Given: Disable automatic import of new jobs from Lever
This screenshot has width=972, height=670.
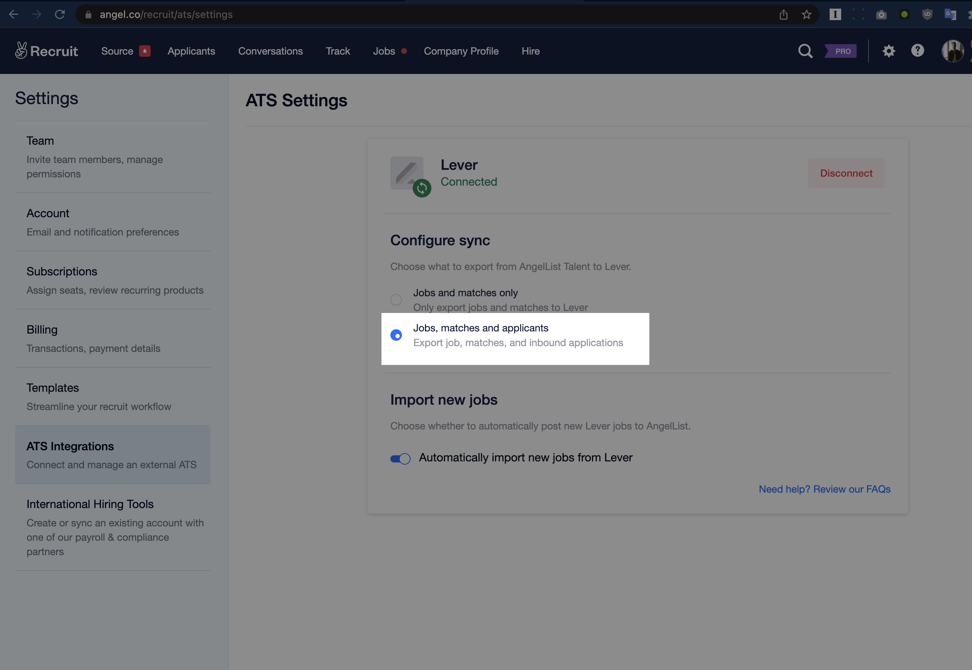Looking at the screenshot, I should [400, 459].
